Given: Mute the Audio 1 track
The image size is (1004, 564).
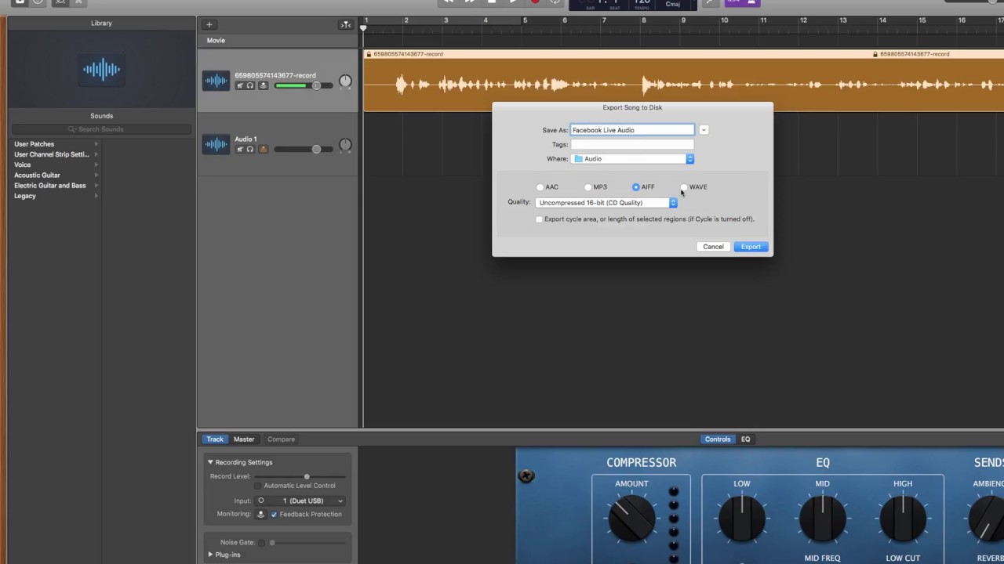Looking at the screenshot, I should tap(240, 149).
